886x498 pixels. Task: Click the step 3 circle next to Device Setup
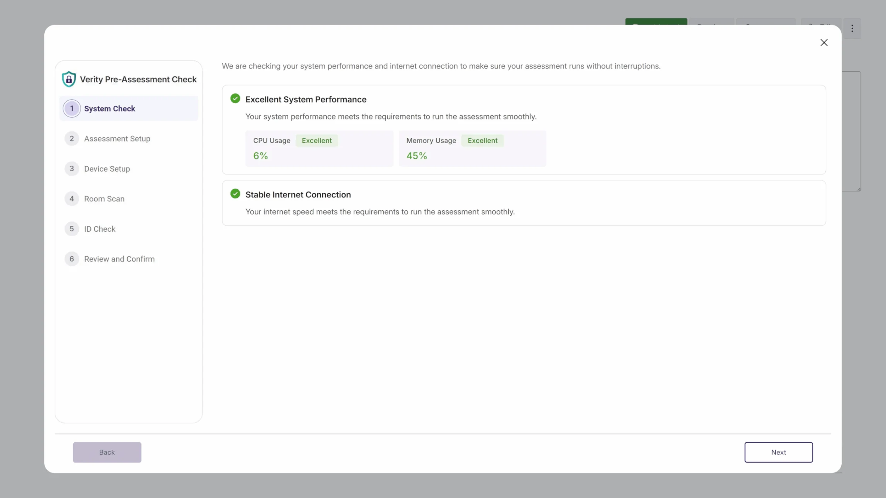click(72, 169)
